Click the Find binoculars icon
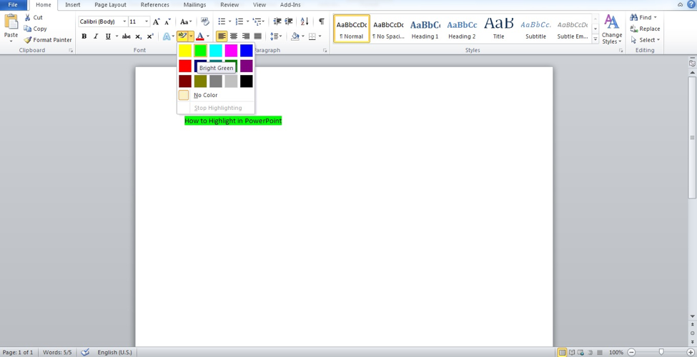 coord(634,17)
